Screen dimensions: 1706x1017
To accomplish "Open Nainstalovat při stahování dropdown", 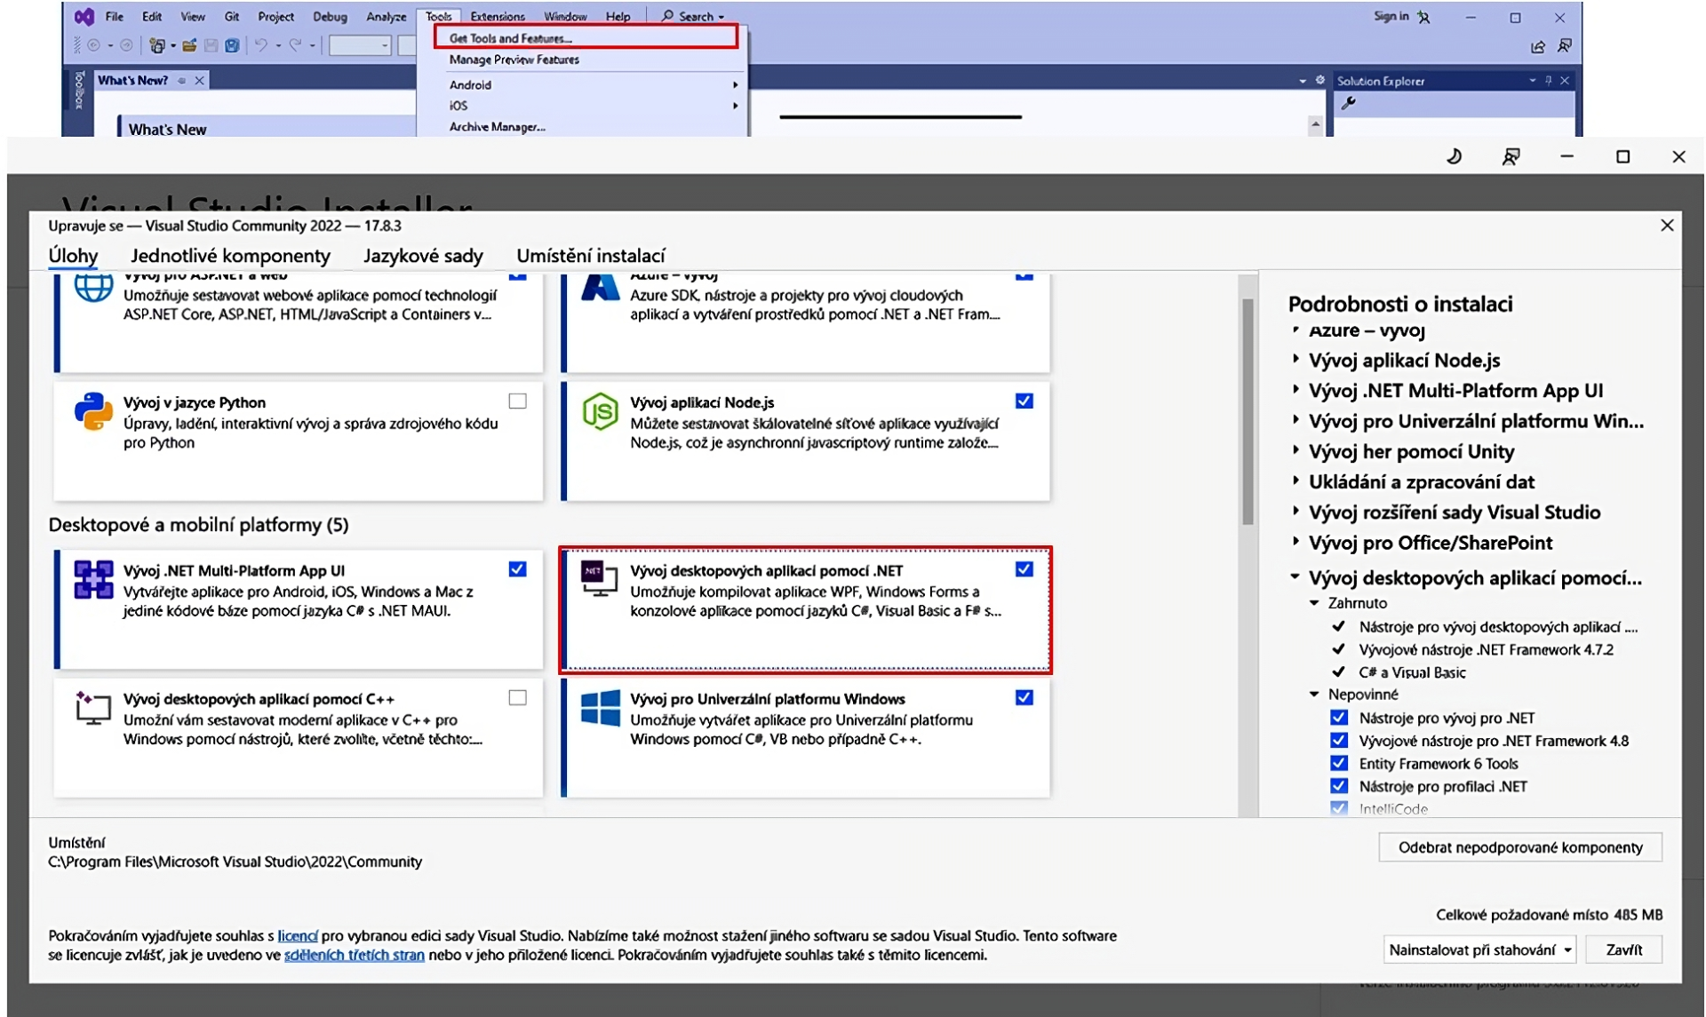I will coord(1568,949).
